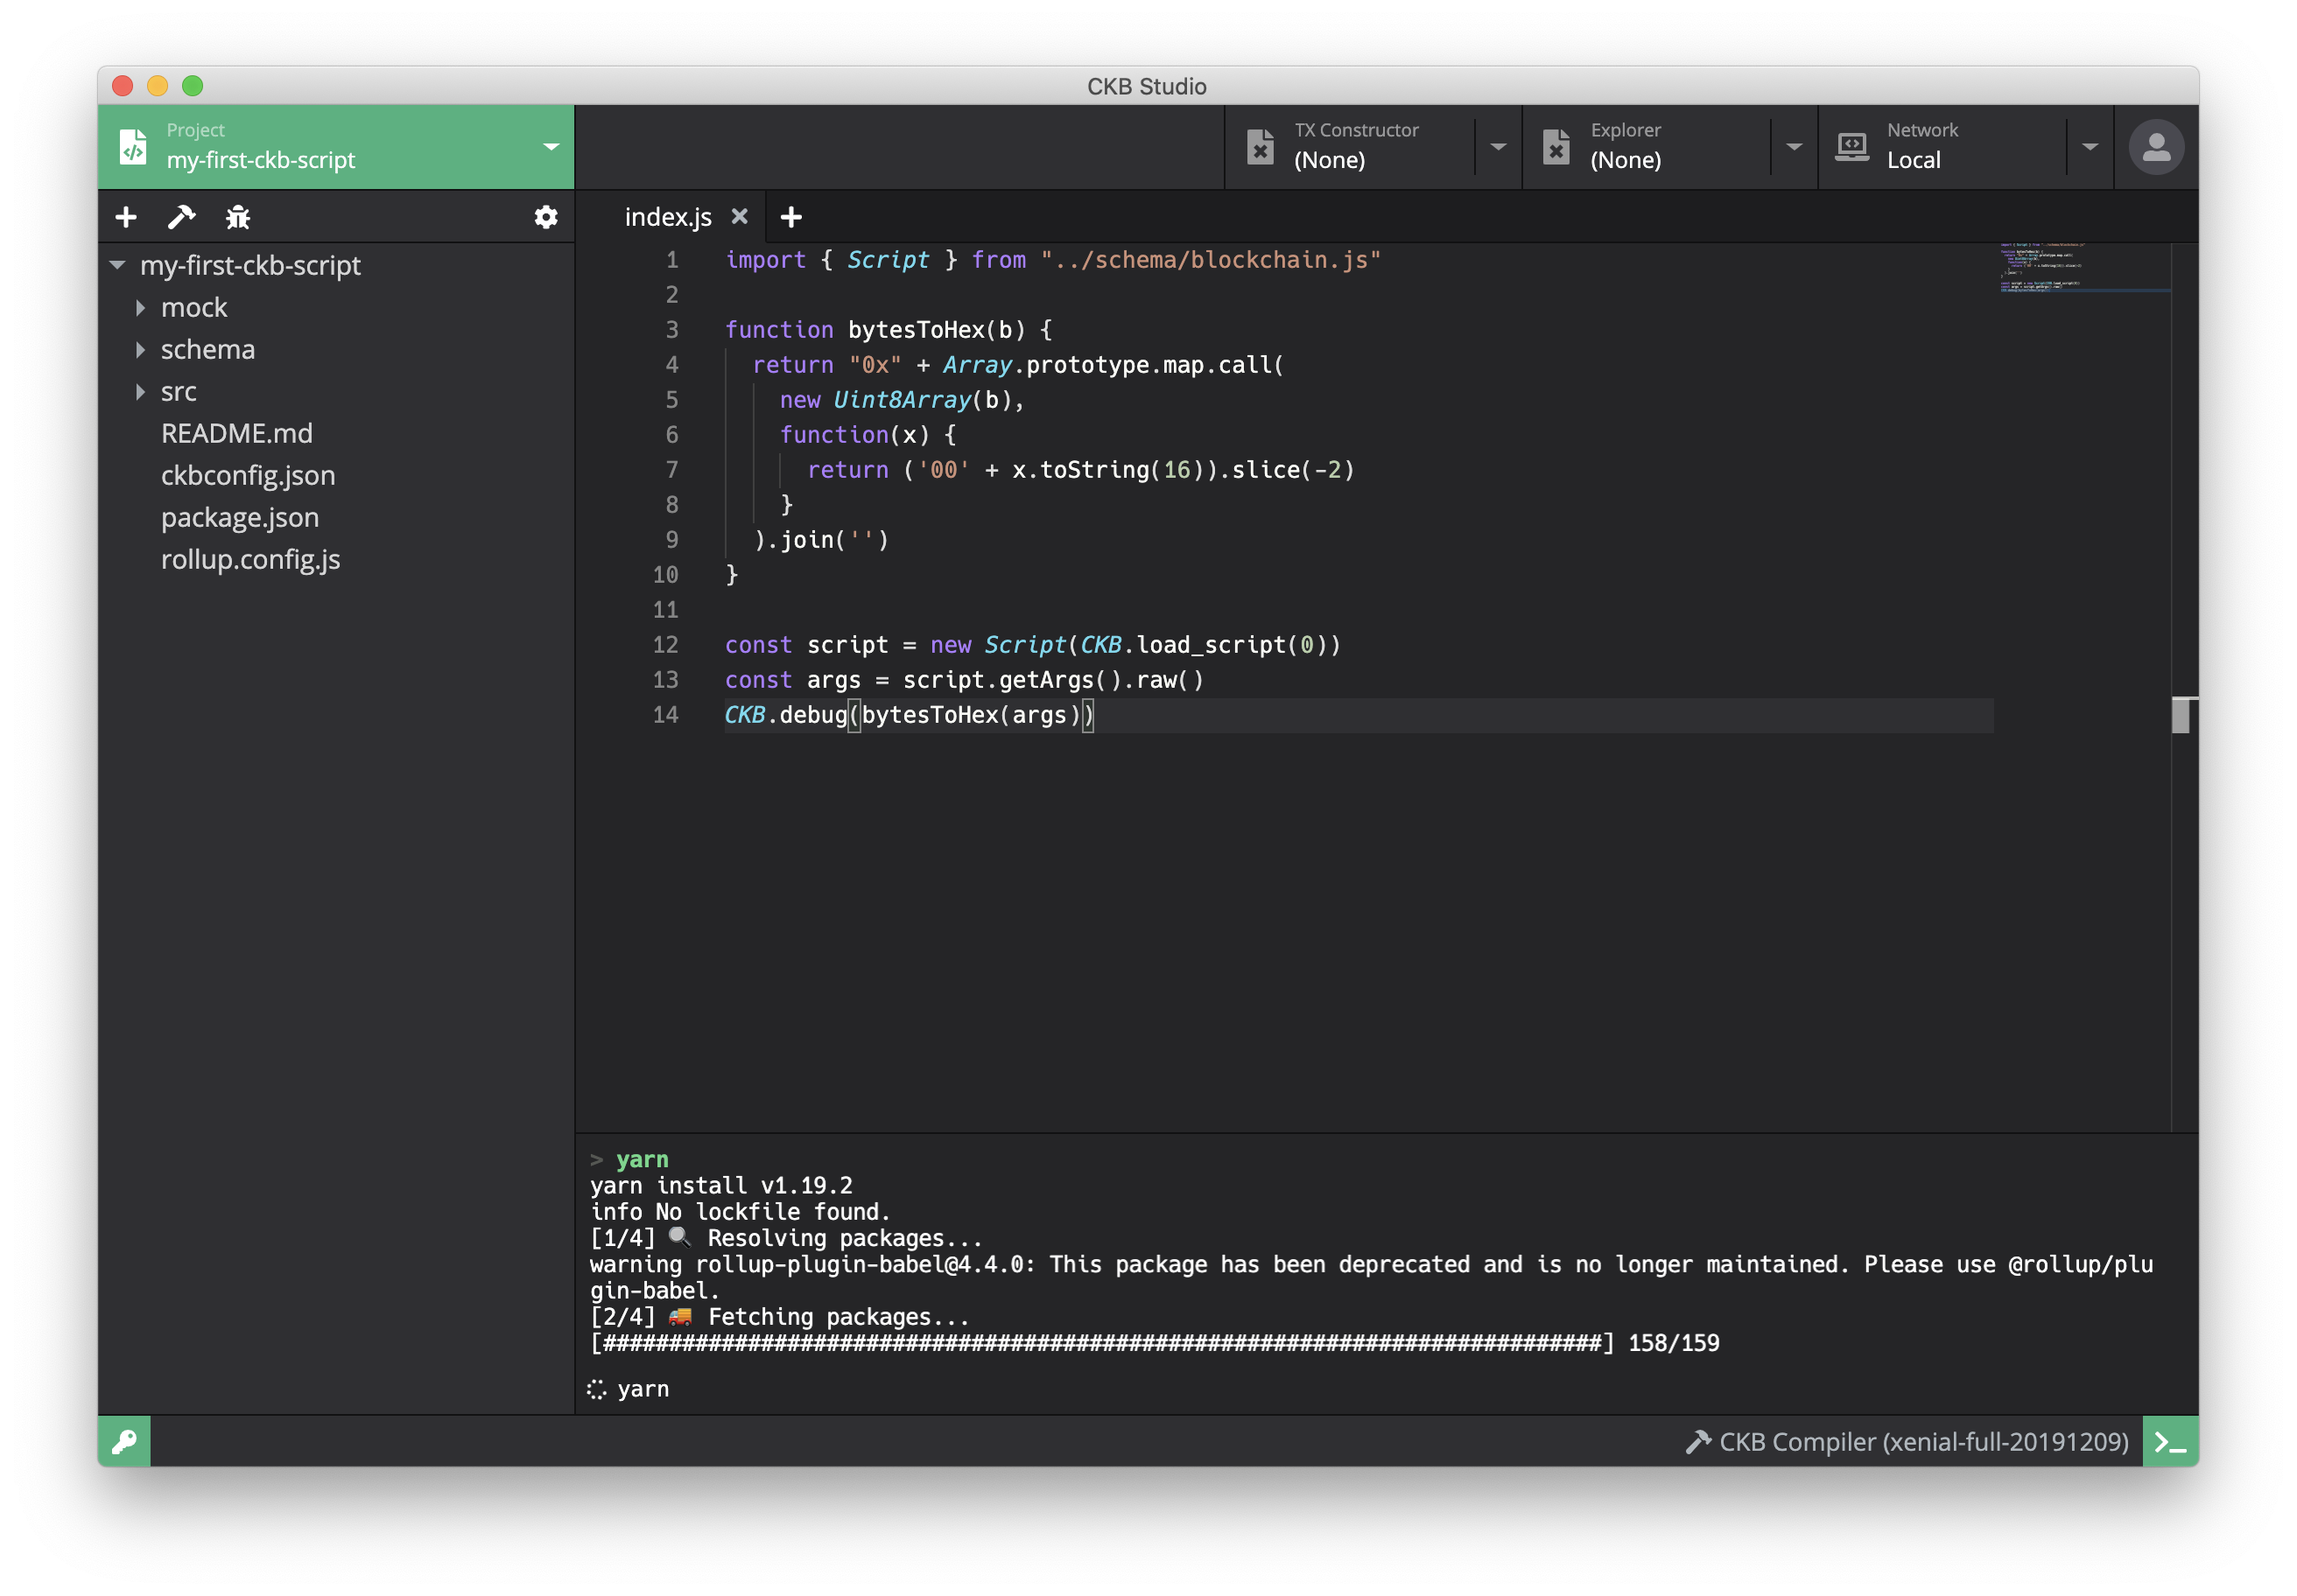Open project settings gear icon

click(546, 217)
